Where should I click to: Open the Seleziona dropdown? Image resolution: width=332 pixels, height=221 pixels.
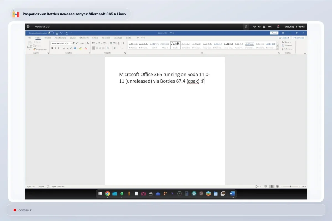click(x=287, y=49)
